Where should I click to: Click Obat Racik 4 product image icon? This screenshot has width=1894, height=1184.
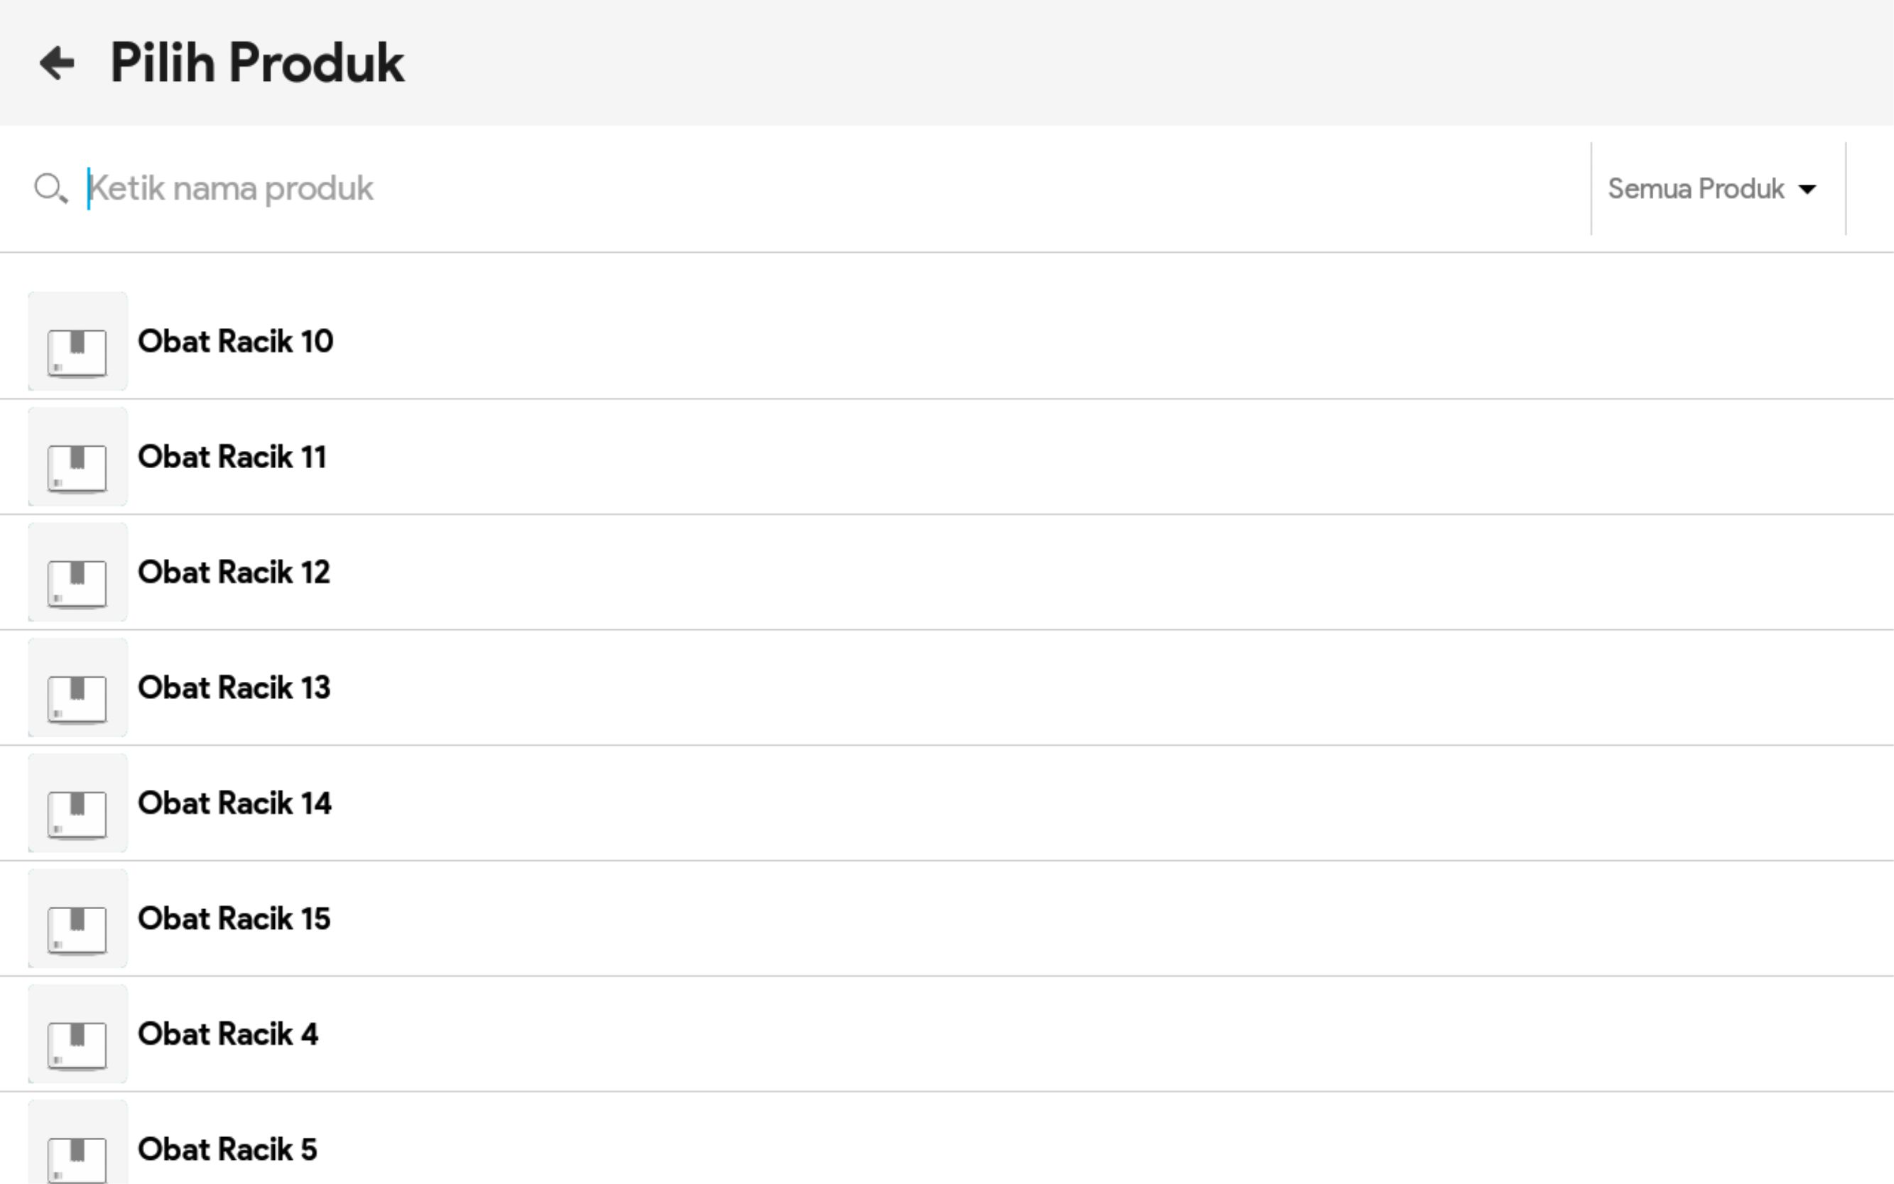[x=77, y=1034]
